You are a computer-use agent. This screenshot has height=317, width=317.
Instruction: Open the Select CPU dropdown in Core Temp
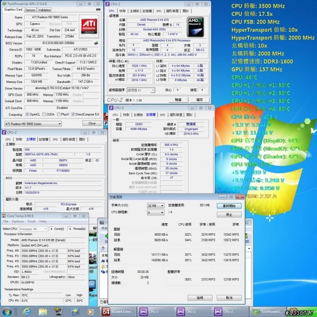33,229
